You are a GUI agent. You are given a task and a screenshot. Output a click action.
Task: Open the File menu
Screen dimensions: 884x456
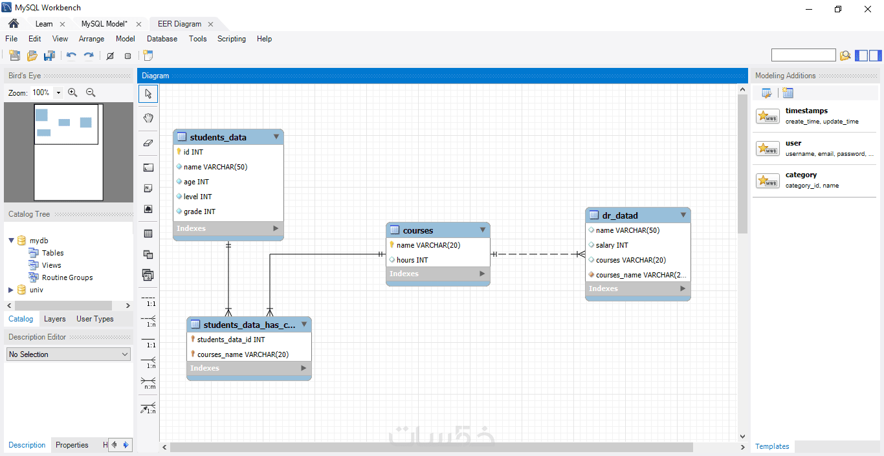(x=12, y=39)
